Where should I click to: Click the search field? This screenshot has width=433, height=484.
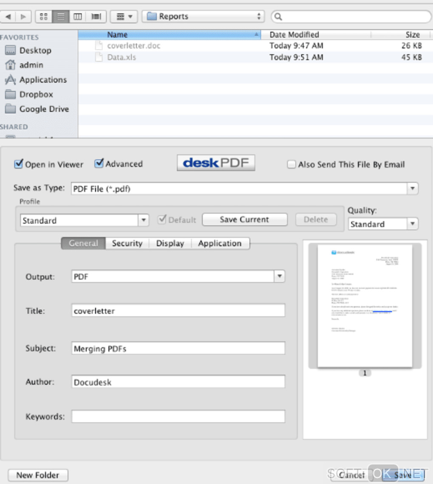tap(351, 17)
